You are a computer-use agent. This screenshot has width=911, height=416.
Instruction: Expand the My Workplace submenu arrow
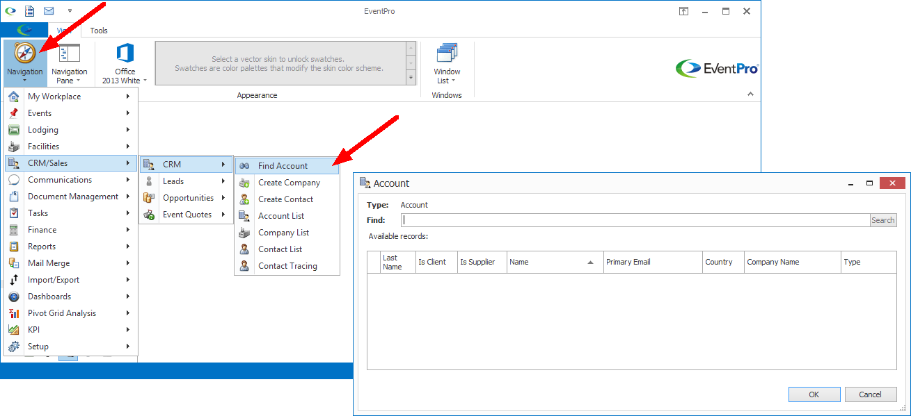(x=128, y=97)
